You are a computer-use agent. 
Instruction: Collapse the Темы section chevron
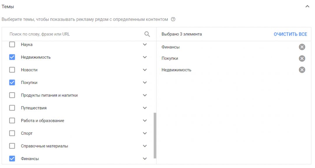click(307, 6)
